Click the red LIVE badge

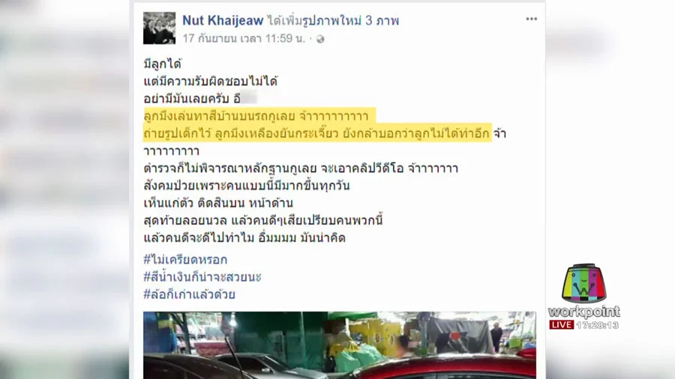pyautogui.click(x=561, y=324)
